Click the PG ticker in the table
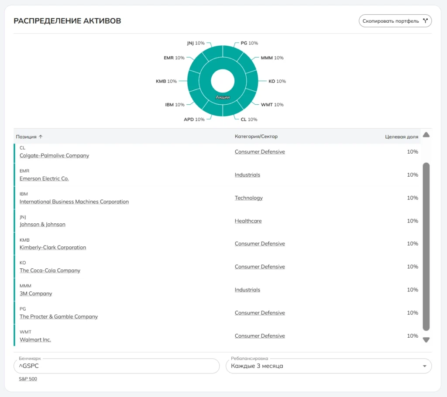Screen dimensions: 447x397 tap(23, 309)
